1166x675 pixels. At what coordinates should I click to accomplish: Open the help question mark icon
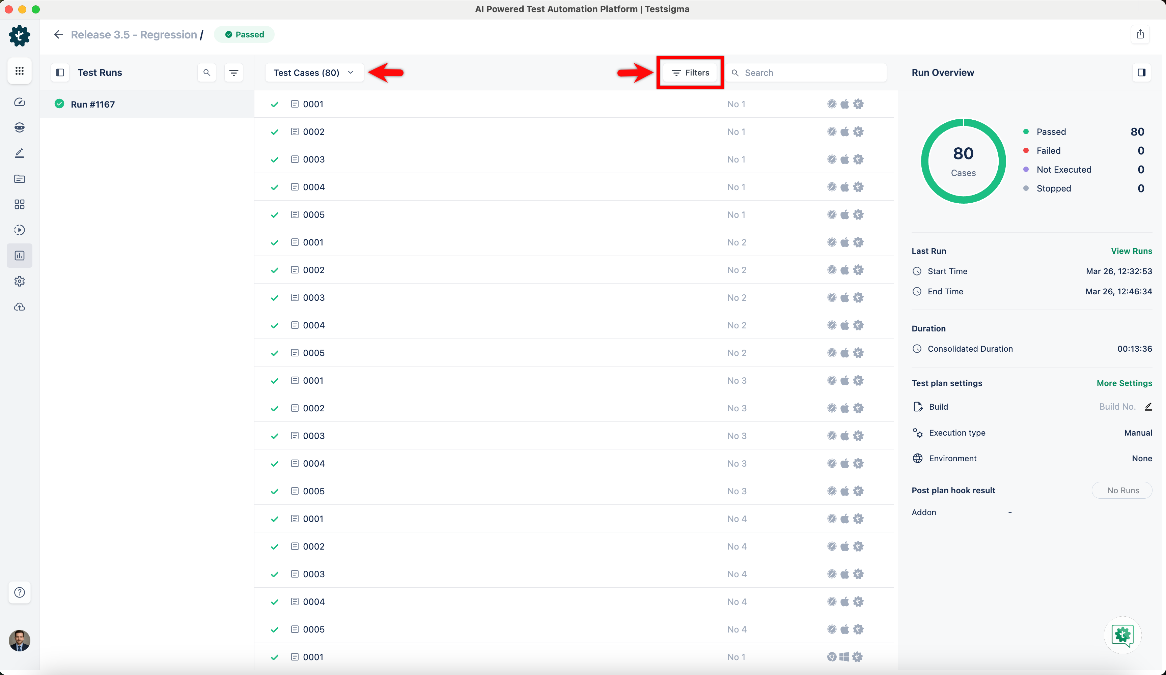tap(20, 592)
